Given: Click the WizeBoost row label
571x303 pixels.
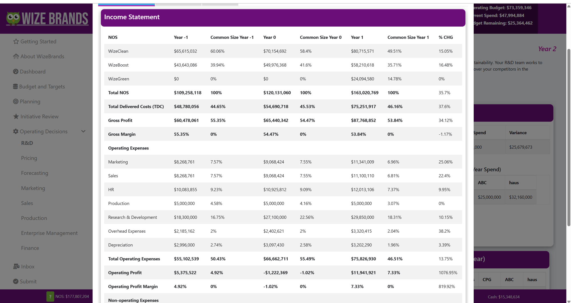Looking at the screenshot, I should pos(118,65).
